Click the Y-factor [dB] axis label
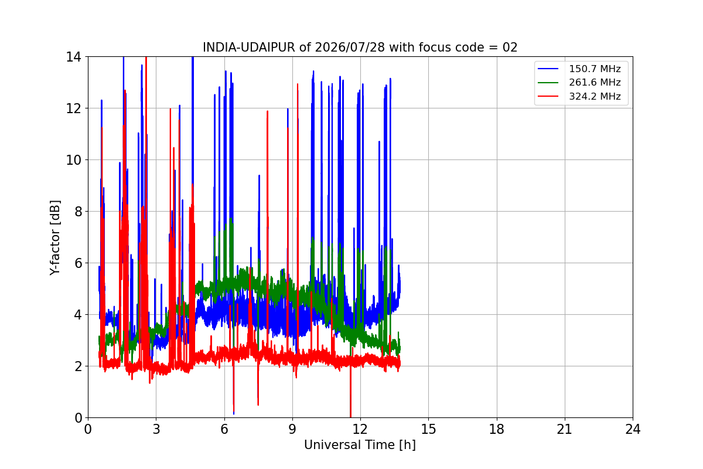Screen dimensions: 703x469 pos(55,237)
